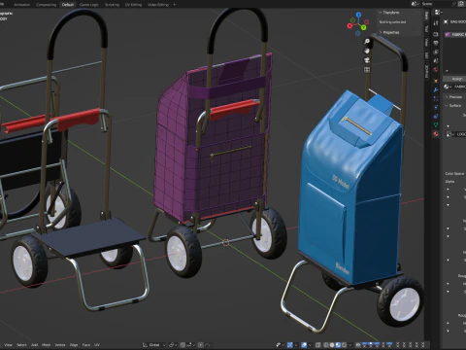The width and height of the screenshot is (466, 350).
Task: Open the Physics properties tab icon
Action: (x=436, y=107)
